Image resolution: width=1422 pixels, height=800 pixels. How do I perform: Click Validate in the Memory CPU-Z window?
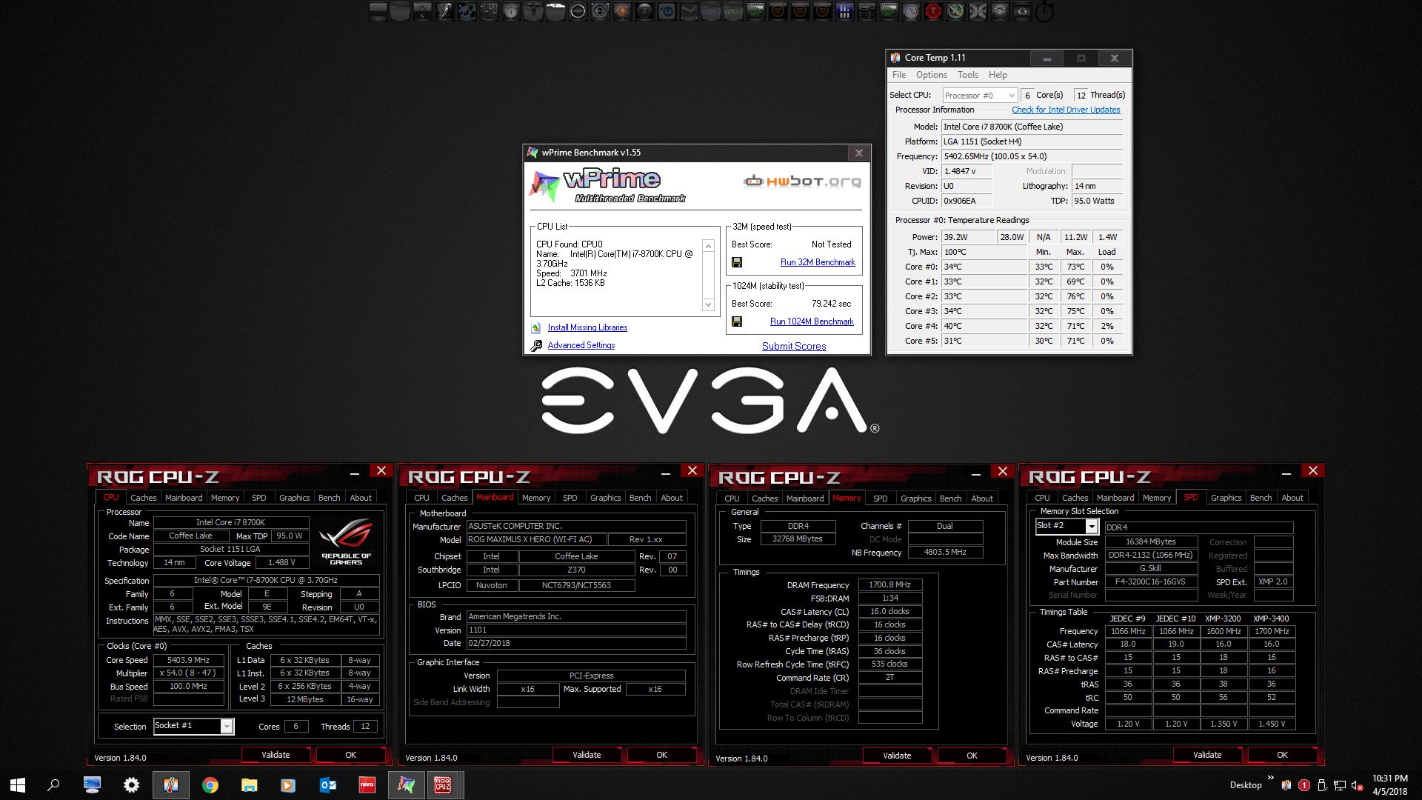tap(897, 756)
